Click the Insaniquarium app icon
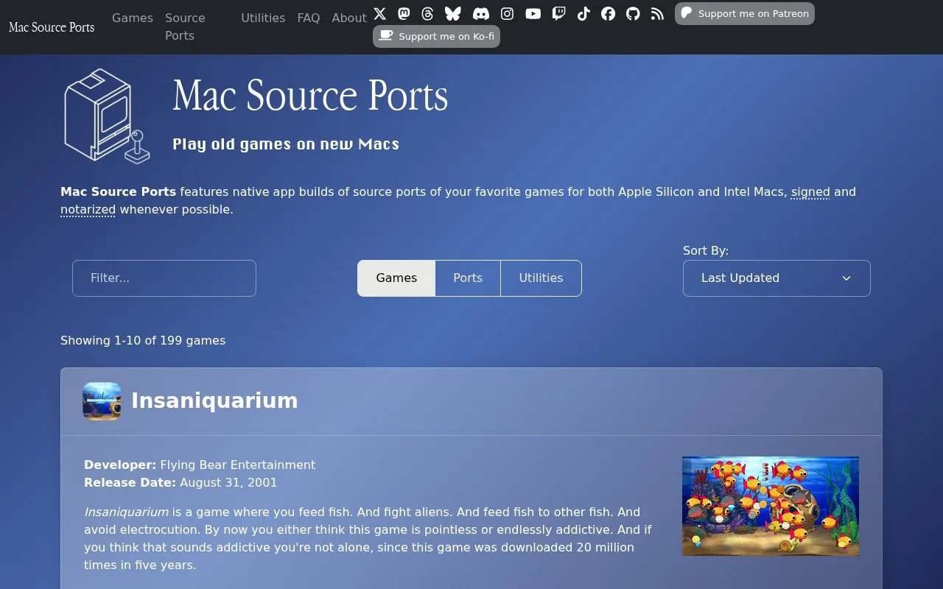The width and height of the screenshot is (943, 589). [102, 401]
